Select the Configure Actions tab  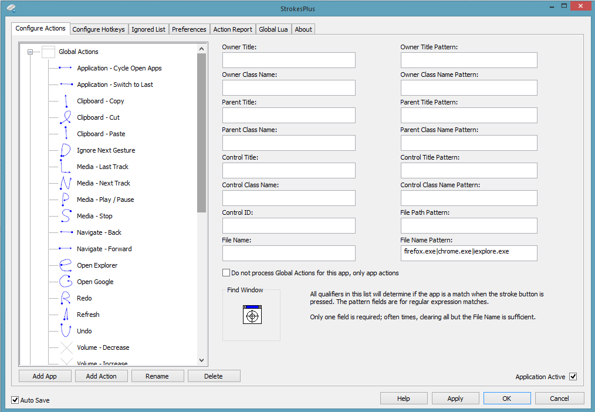[x=40, y=28]
